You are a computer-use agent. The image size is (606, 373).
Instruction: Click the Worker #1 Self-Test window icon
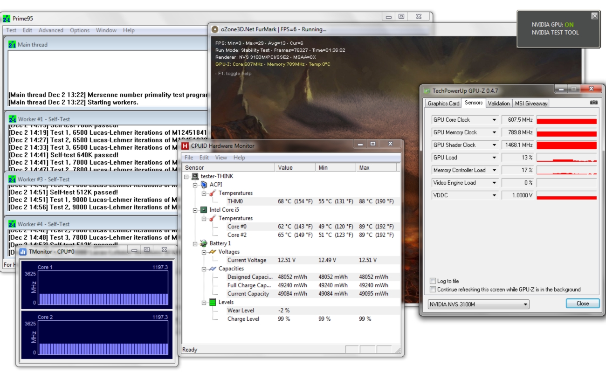12,119
